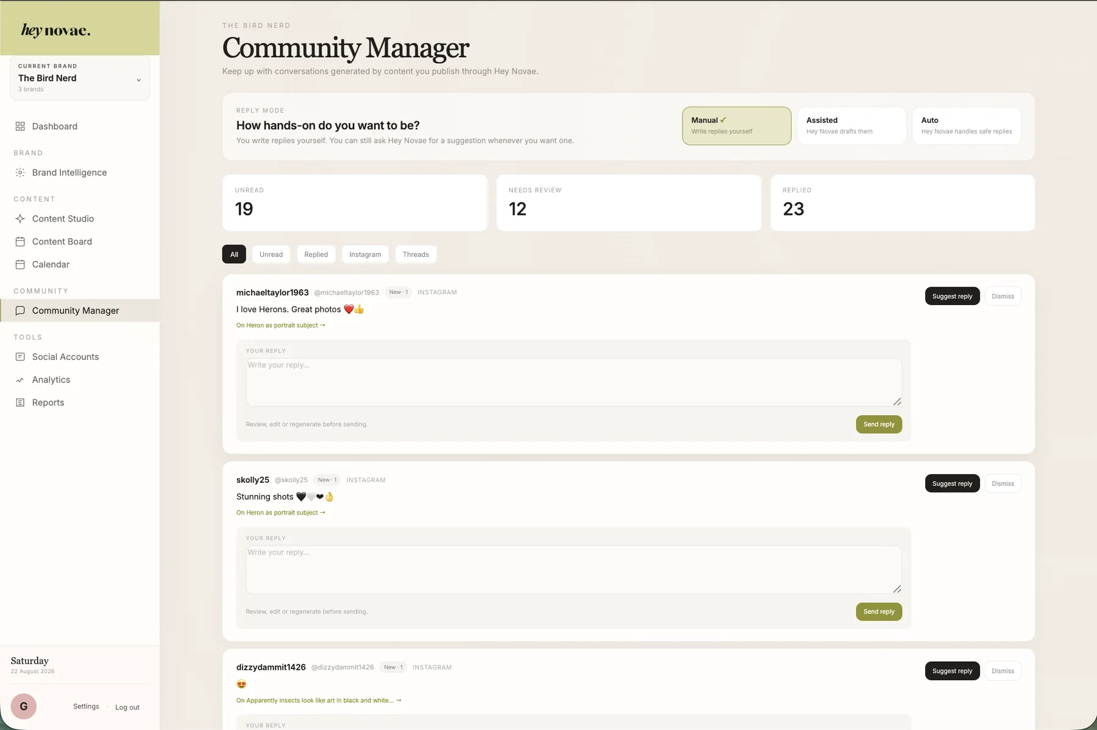Click resize handle on skolly25 reply box

(x=897, y=589)
